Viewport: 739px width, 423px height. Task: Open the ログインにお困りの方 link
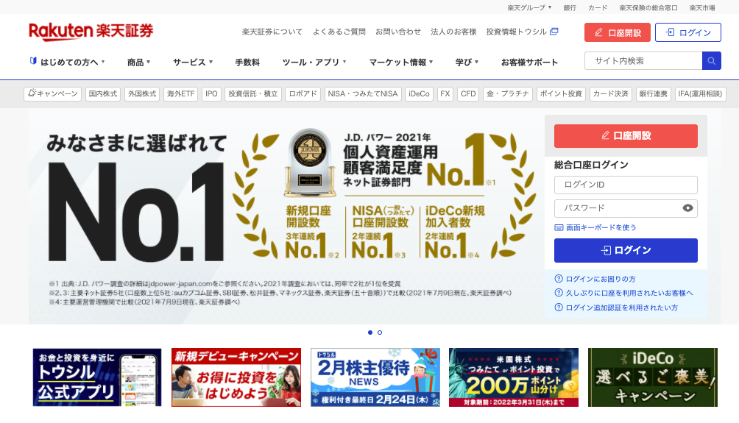tap(601, 279)
